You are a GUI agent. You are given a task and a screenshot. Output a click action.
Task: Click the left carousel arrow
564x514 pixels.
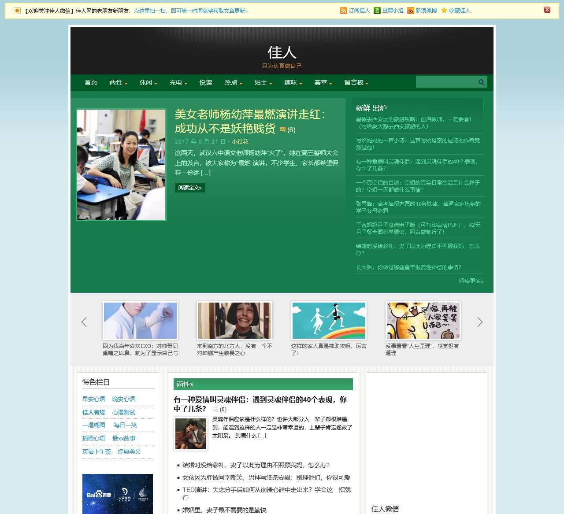[x=84, y=322]
